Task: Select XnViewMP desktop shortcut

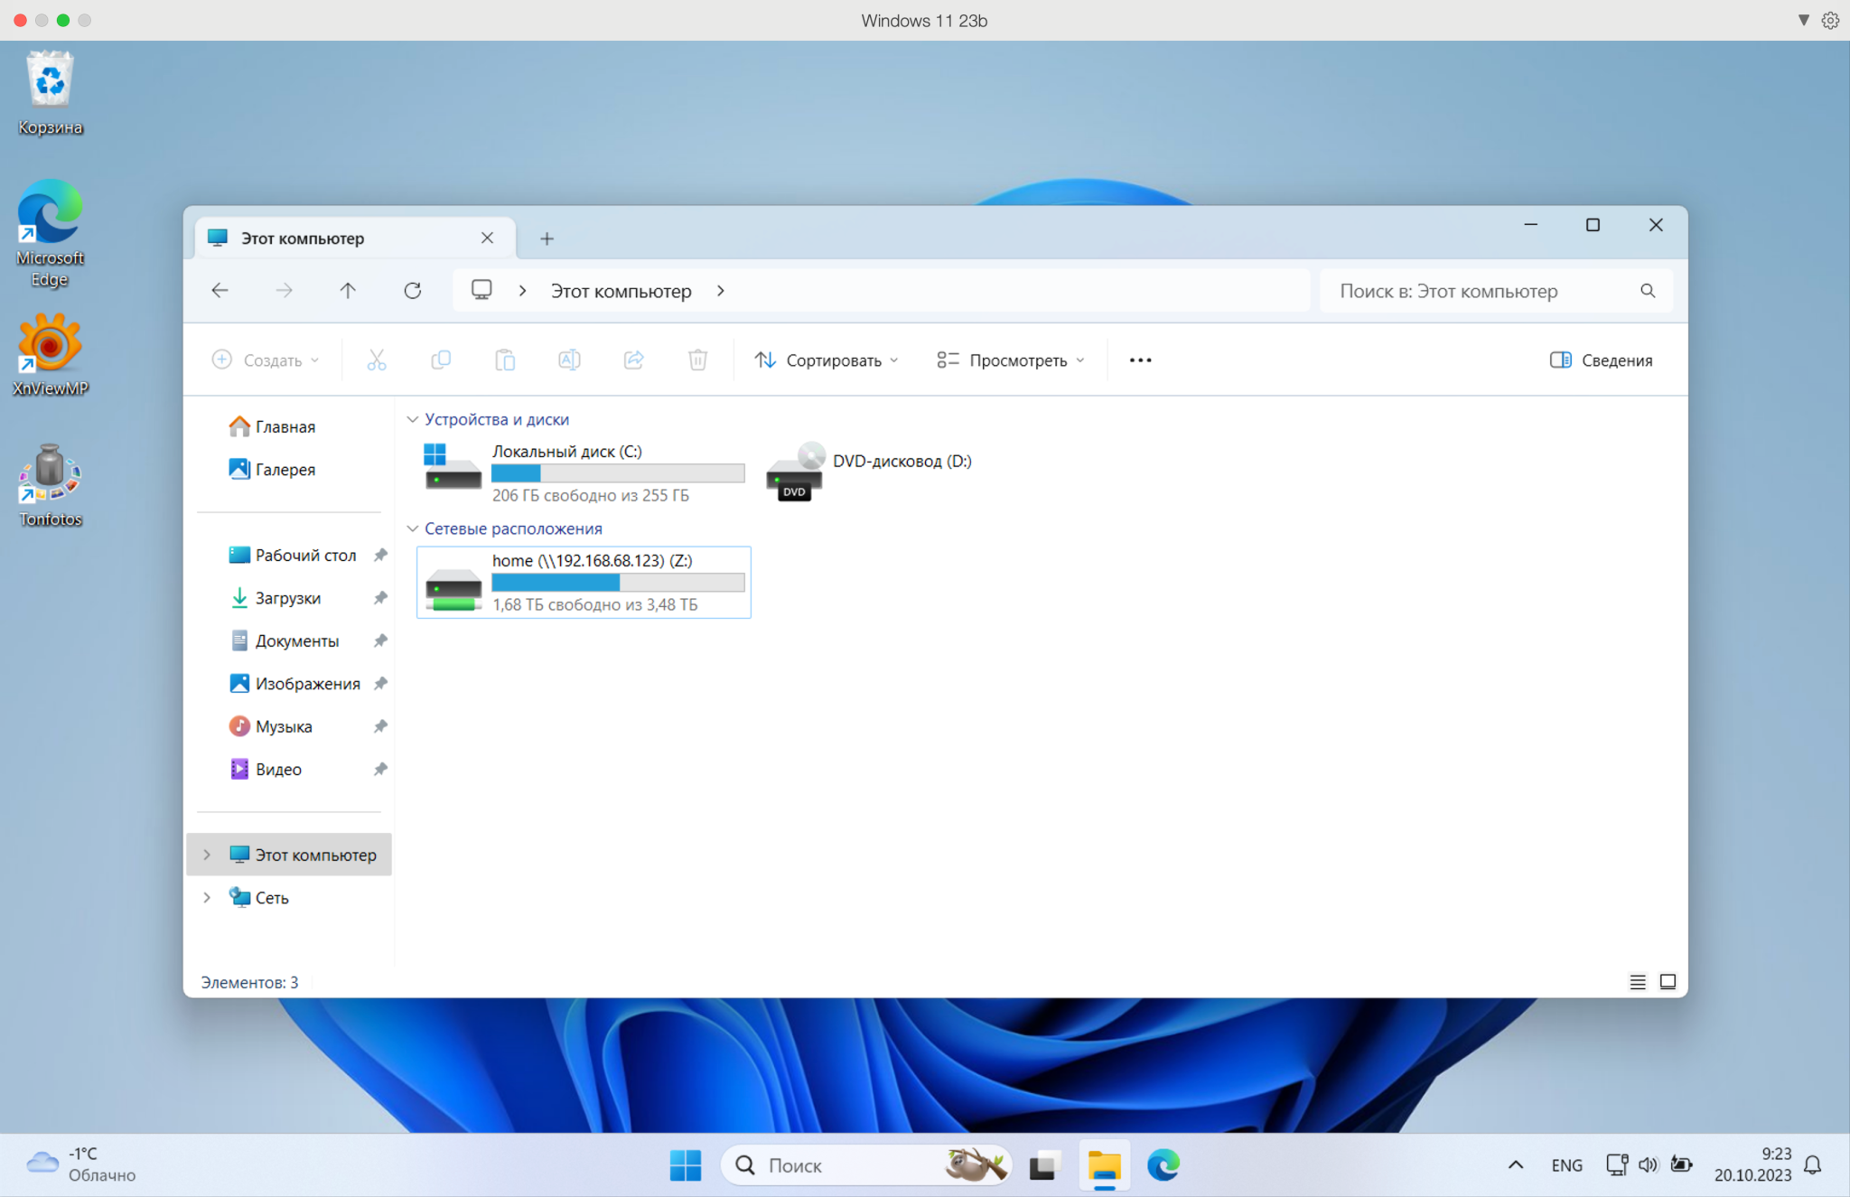Action: pyautogui.click(x=50, y=355)
